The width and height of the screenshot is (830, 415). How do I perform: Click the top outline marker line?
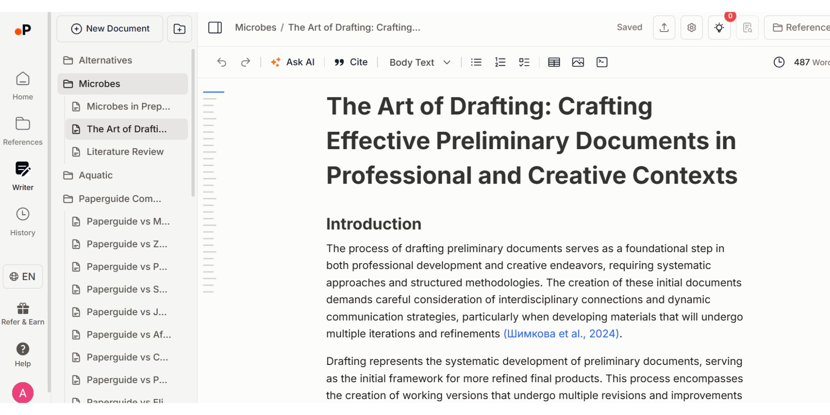pyautogui.click(x=214, y=92)
